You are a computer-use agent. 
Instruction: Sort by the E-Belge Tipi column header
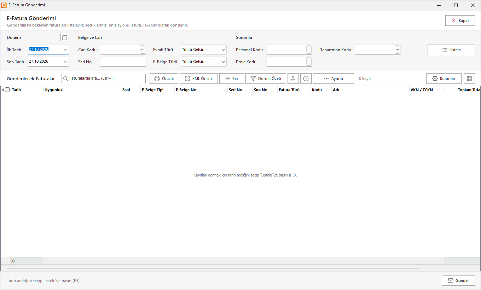pyautogui.click(x=157, y=90)
